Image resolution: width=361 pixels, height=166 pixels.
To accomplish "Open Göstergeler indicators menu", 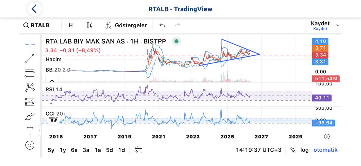I will pos(126,25).
